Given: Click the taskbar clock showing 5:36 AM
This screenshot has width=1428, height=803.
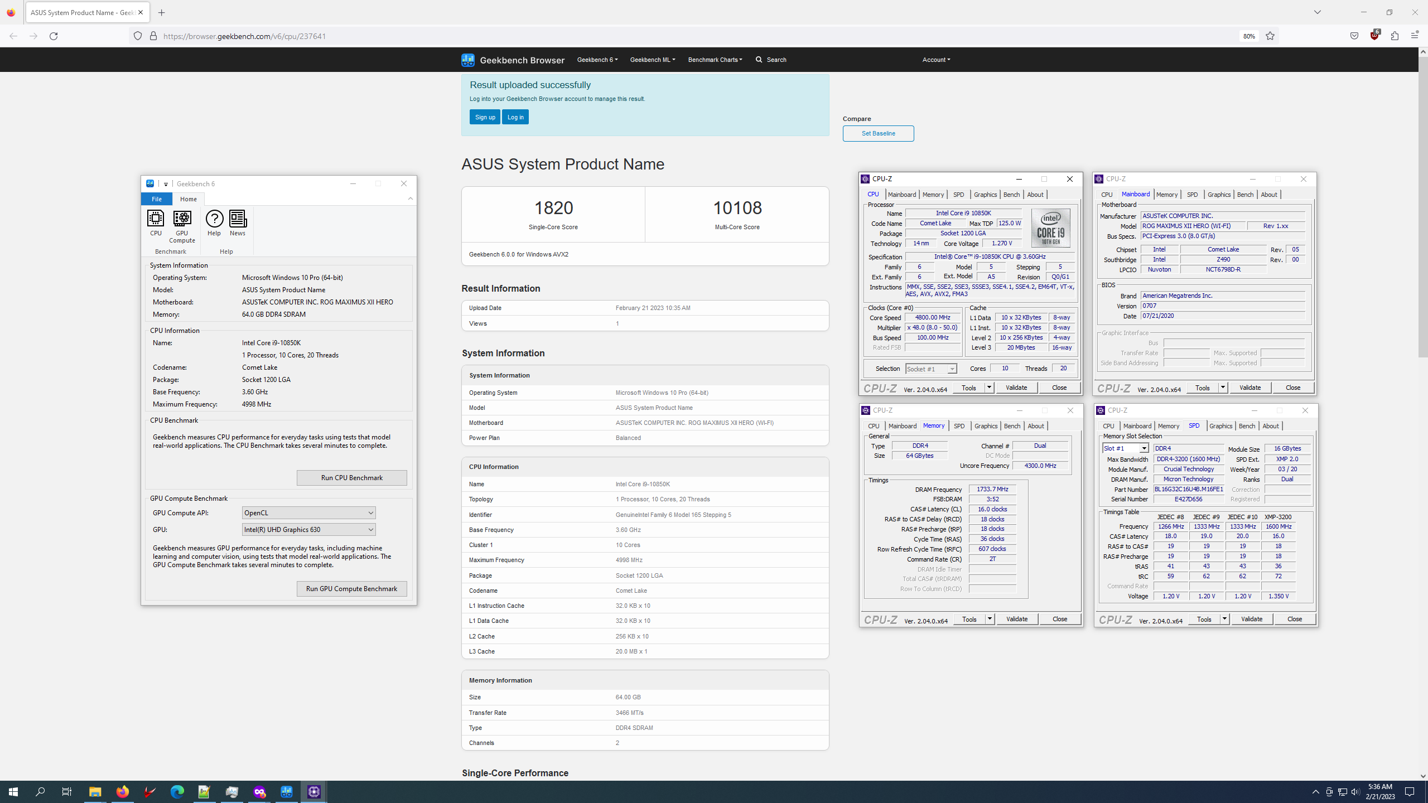Looking at the screenshot, I should pos(1381,792).
